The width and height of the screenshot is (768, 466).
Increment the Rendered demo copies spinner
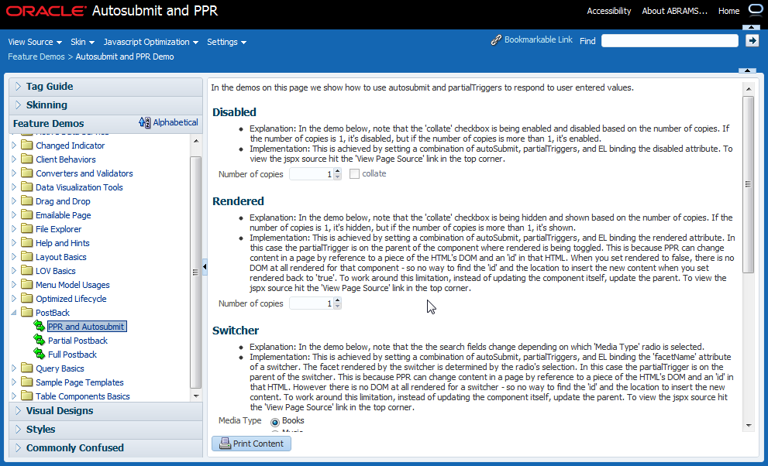[x=337, y=300]
